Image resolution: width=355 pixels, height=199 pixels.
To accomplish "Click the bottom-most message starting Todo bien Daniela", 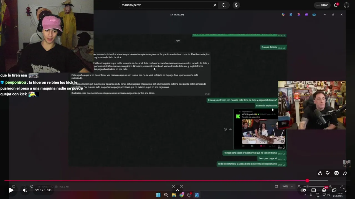I will tap(252, 164).
